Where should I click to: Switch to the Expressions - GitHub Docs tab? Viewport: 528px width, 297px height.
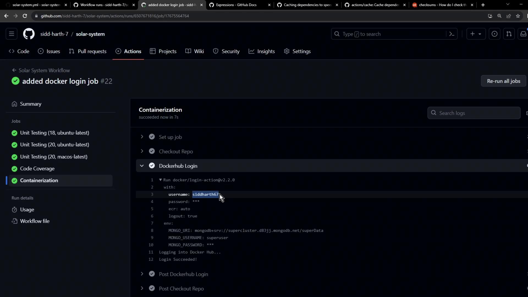pyautogui.click(x=237, y=5)
